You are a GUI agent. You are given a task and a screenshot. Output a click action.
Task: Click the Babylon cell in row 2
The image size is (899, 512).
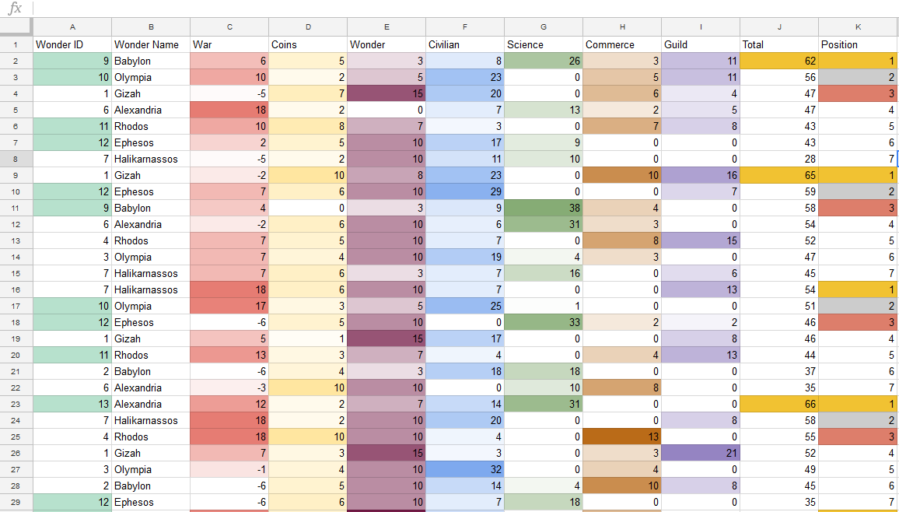point(151,61)
